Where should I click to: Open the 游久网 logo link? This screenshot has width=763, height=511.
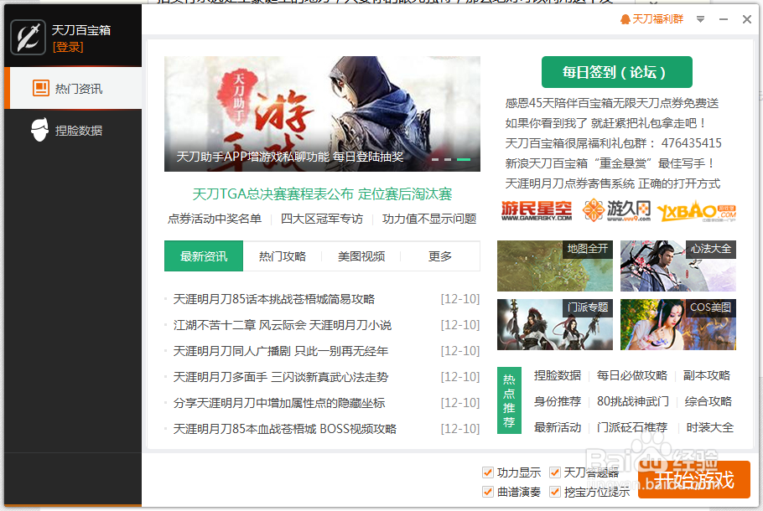click(x=616, y=210)
